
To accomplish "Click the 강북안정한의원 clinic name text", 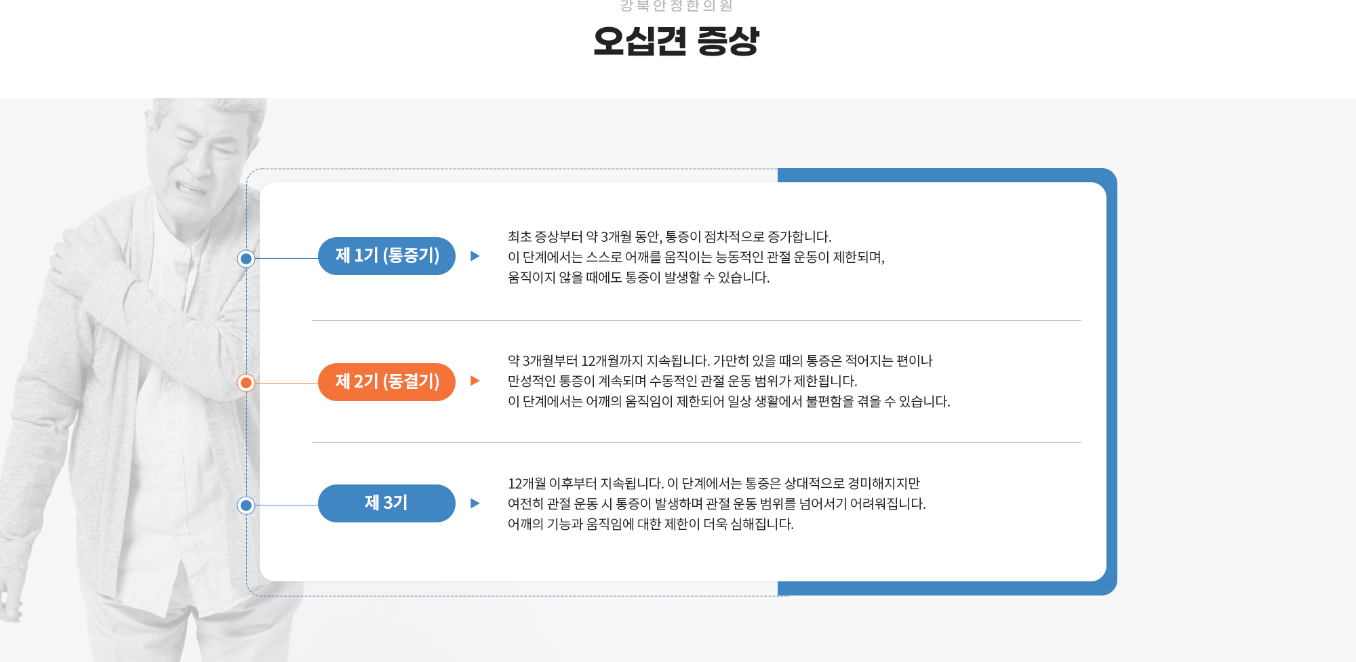I will pos(676,6).
